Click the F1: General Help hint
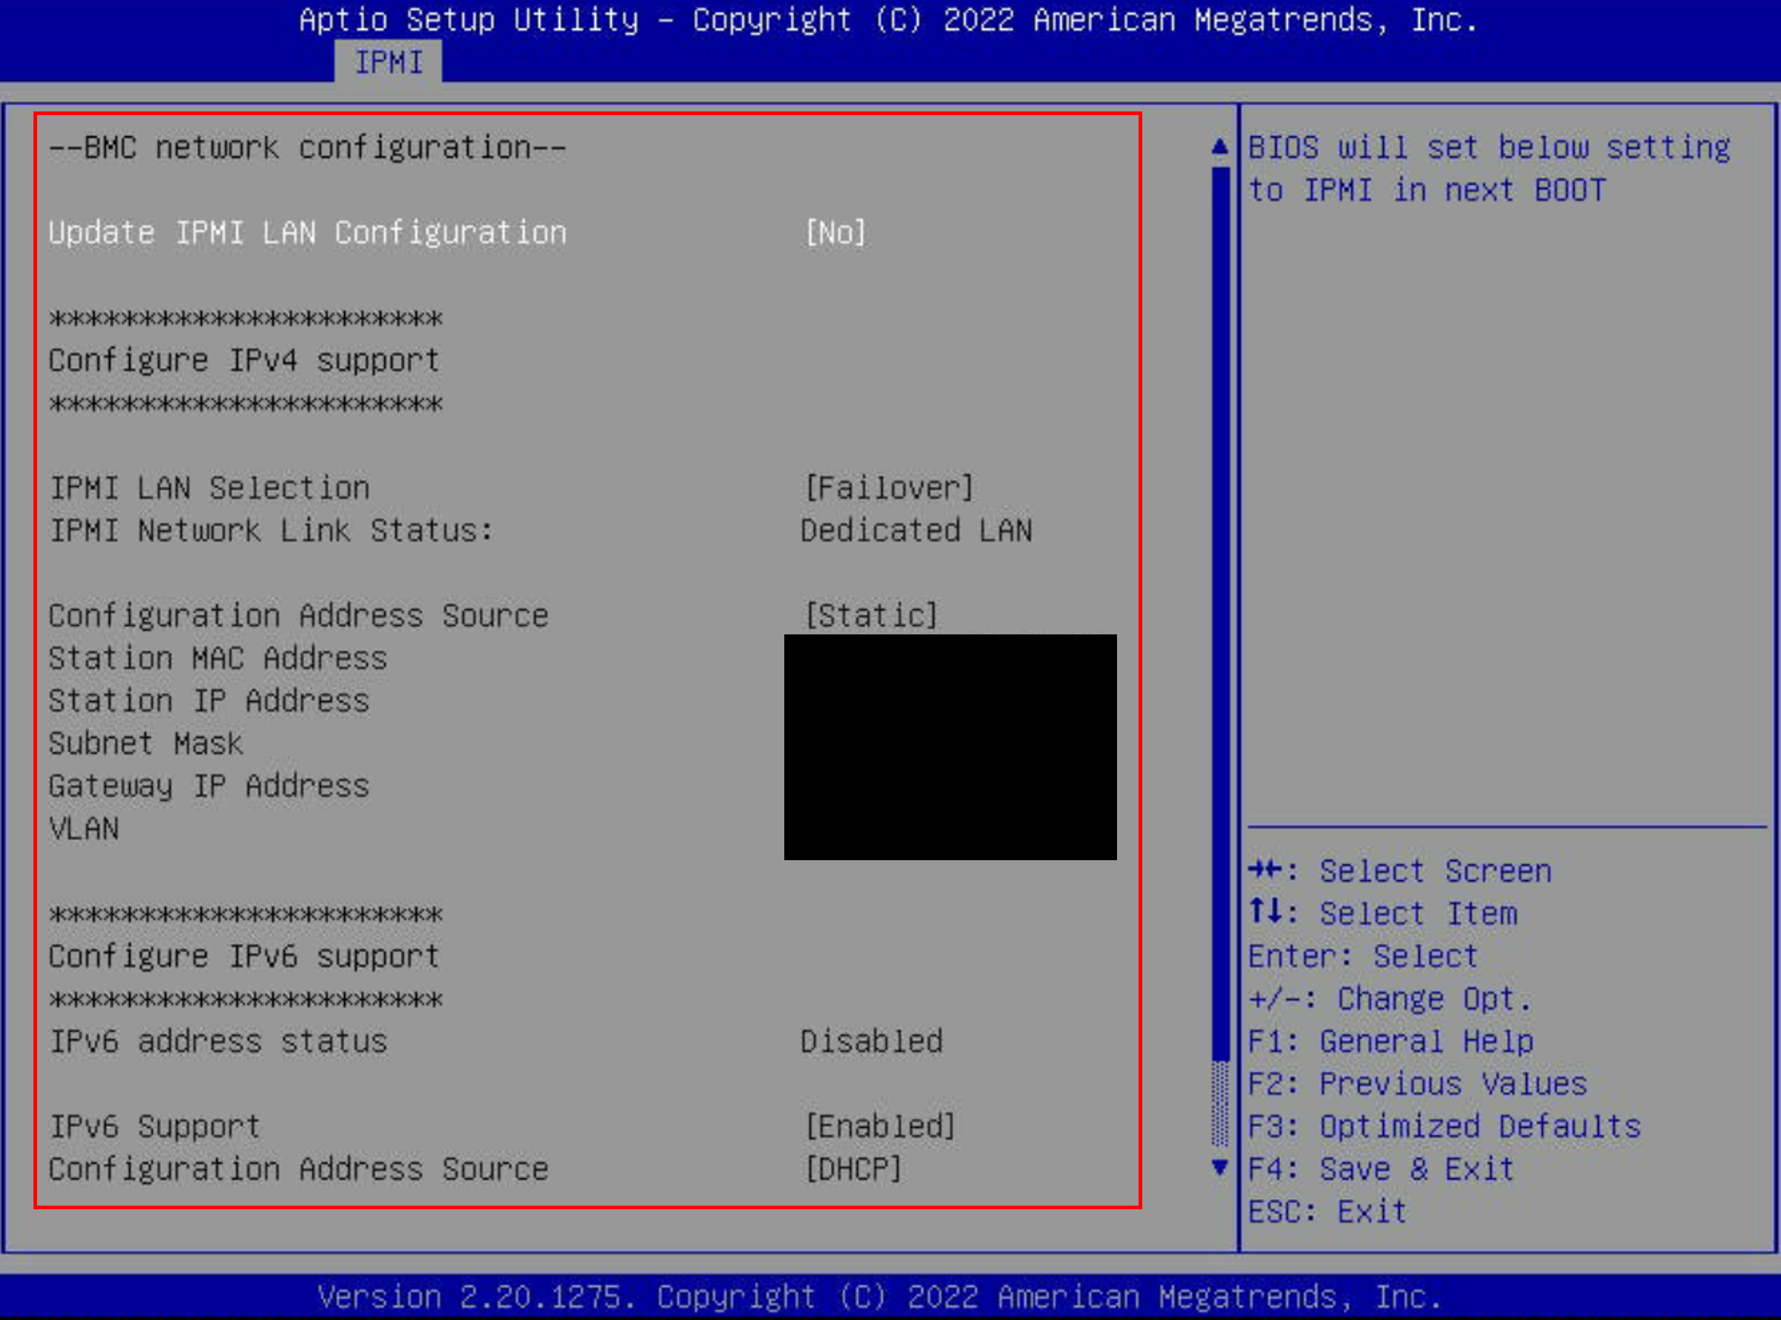Viewport: 1781px width, 1320px height. [1390, 1042]
